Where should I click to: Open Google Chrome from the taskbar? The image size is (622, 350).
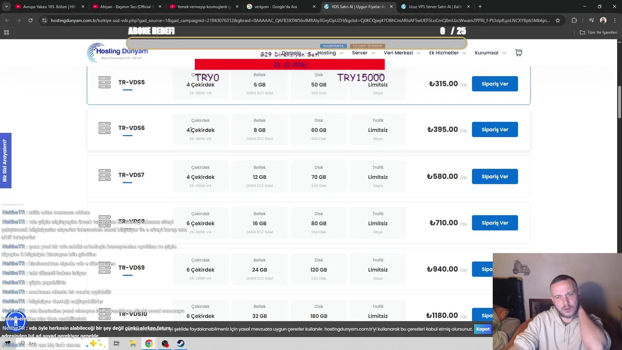coord(149,344)
